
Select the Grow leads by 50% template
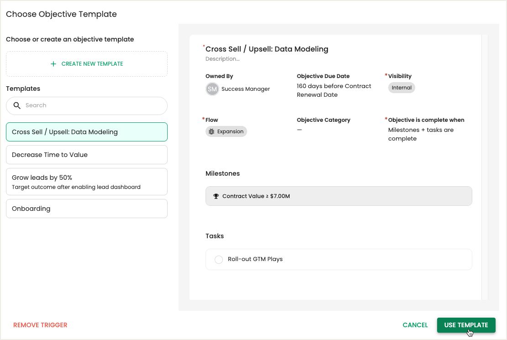coord(87,182)
